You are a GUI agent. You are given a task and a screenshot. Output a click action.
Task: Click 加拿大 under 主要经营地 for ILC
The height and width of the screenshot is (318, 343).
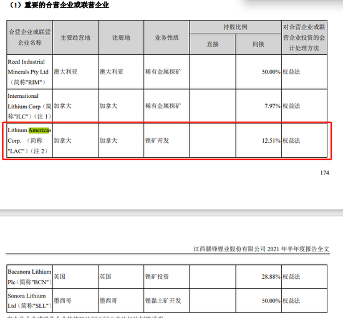(62, 106)
